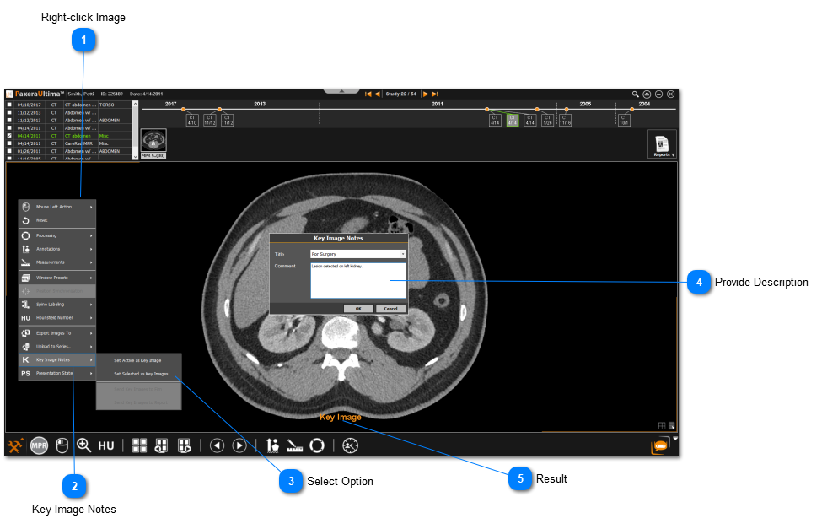Select the ellipse annotation tool
The height and width of the screenshot is (529, 822).
tap(317, 445)
